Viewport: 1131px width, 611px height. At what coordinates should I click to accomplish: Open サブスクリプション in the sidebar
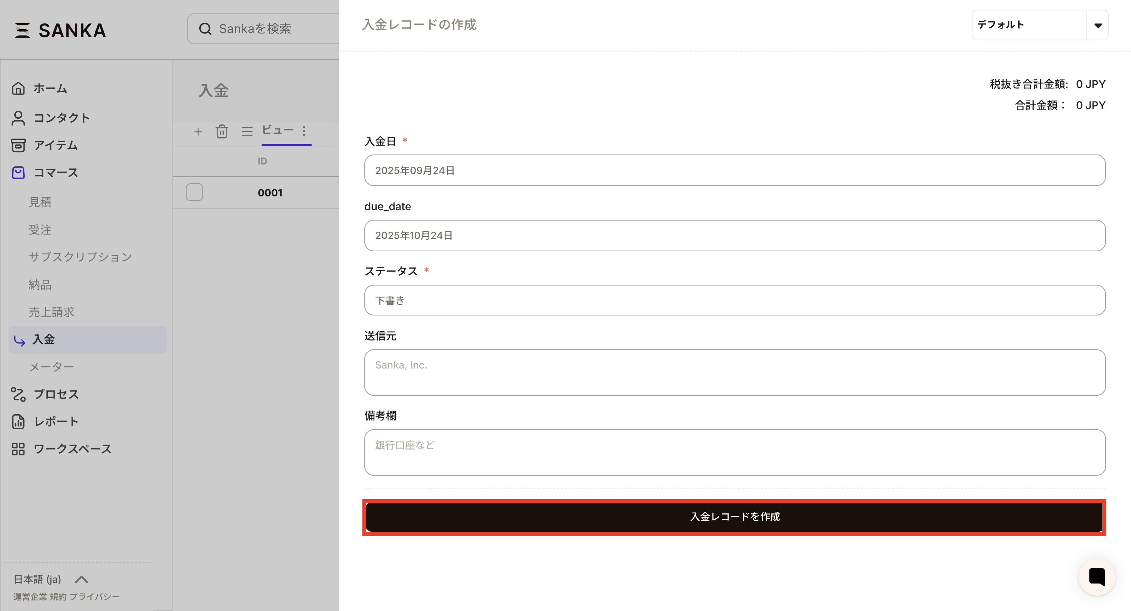[x=80, y=257]
